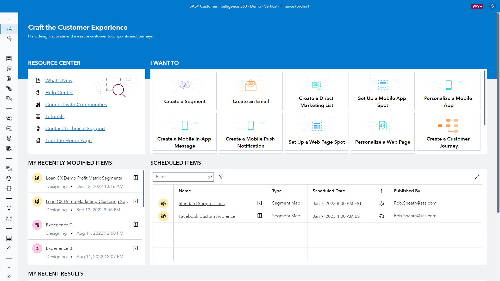
Task: Click the user profile avatar S
Action: click(x=492, y=6)
